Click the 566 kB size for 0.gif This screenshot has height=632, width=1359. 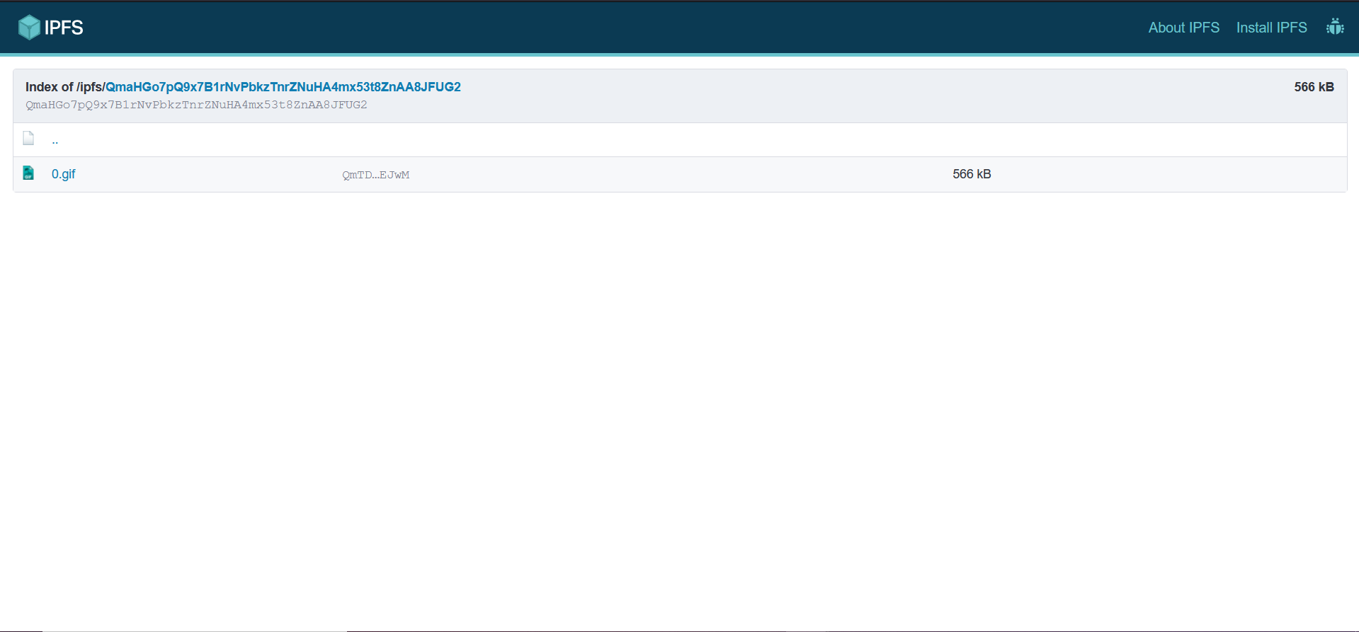pyautogui.click(x=972, y=174)
